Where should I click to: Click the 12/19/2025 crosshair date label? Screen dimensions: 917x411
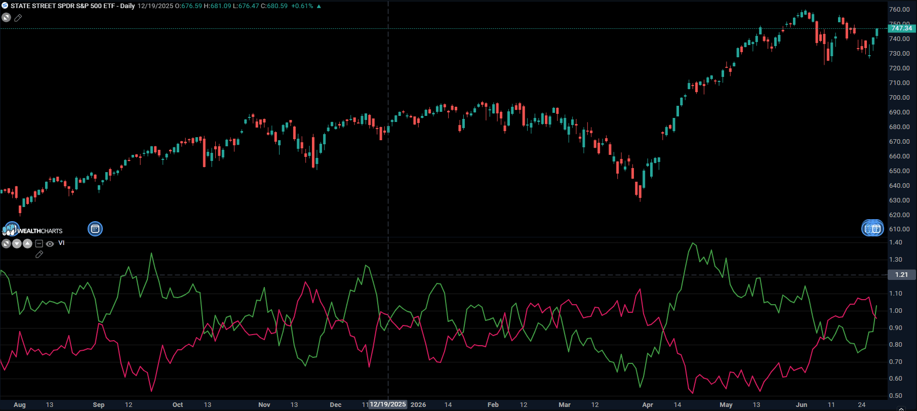388,404
